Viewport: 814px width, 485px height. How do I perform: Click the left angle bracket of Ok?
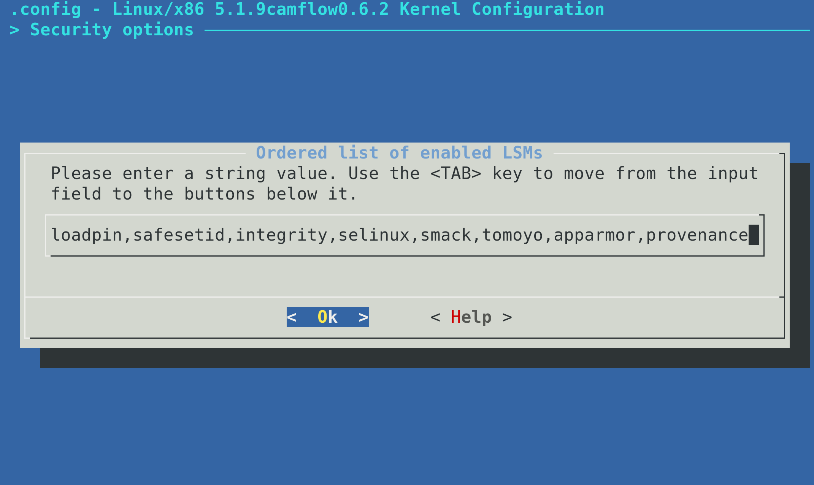292,317
